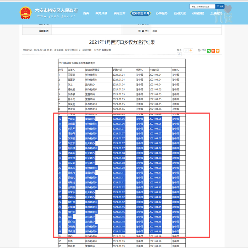
Task: Open the 首页 navigation menu item
Action: pyautogui.click(x=86, y=13)
